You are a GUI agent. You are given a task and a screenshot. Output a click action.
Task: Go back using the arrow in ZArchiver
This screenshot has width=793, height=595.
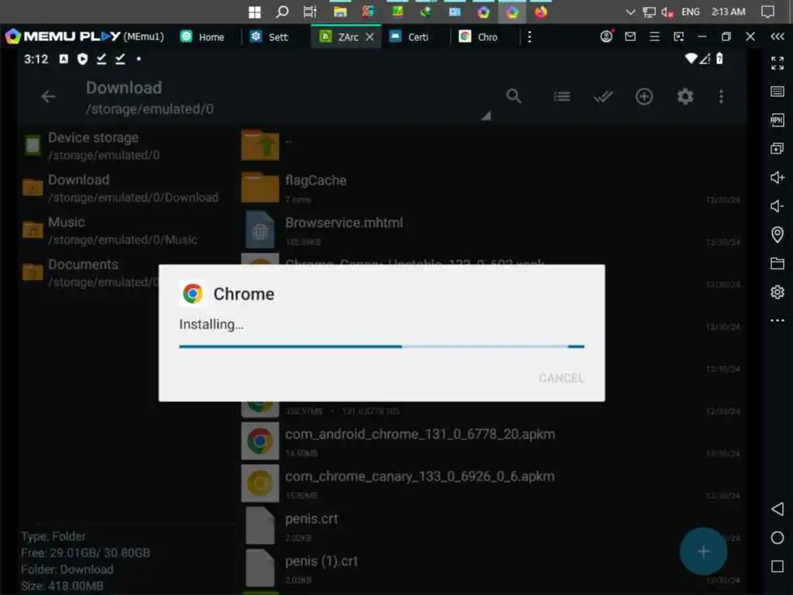click(49, 96)
